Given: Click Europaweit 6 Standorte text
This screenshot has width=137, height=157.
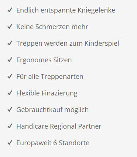Looking at the screenshot, I should (53, 143).
